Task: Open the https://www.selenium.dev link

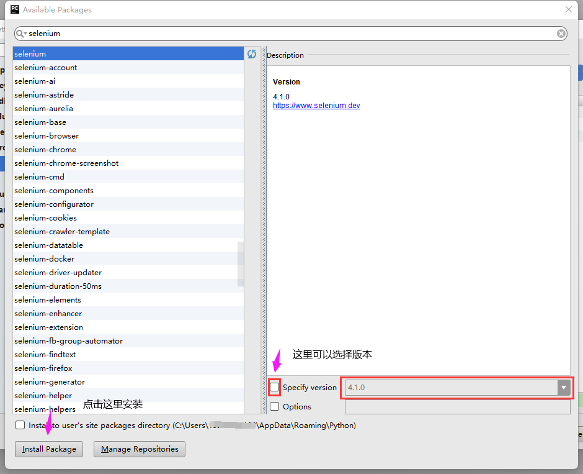Action: (x=316, y=106)
